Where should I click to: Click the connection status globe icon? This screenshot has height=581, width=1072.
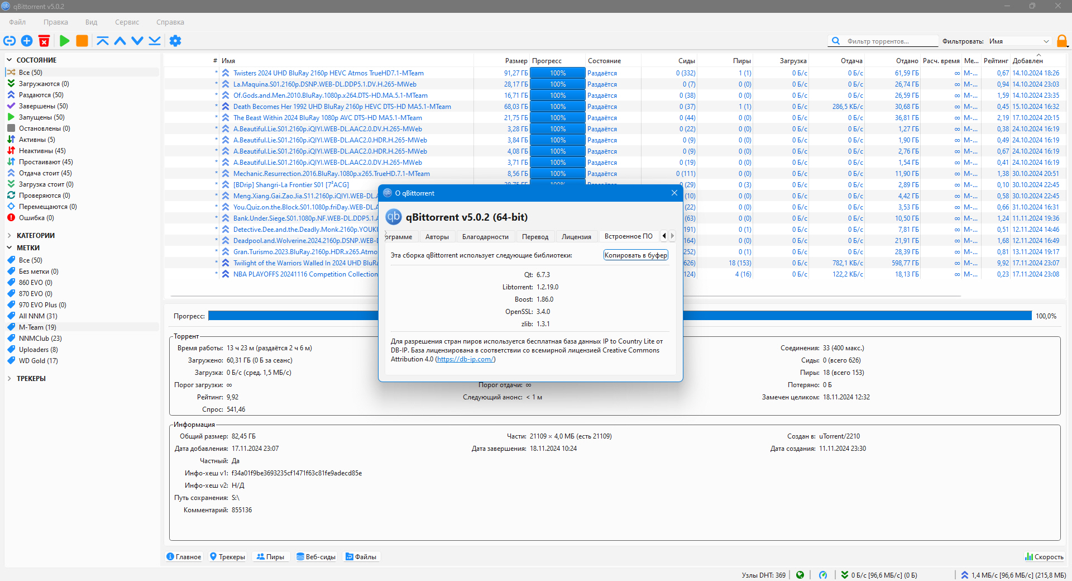click(800, 575)
